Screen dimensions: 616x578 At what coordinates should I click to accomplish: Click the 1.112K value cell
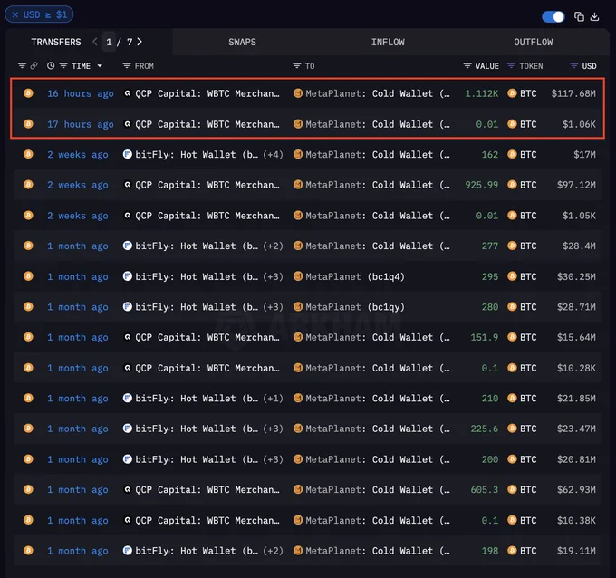click(481, 93)
